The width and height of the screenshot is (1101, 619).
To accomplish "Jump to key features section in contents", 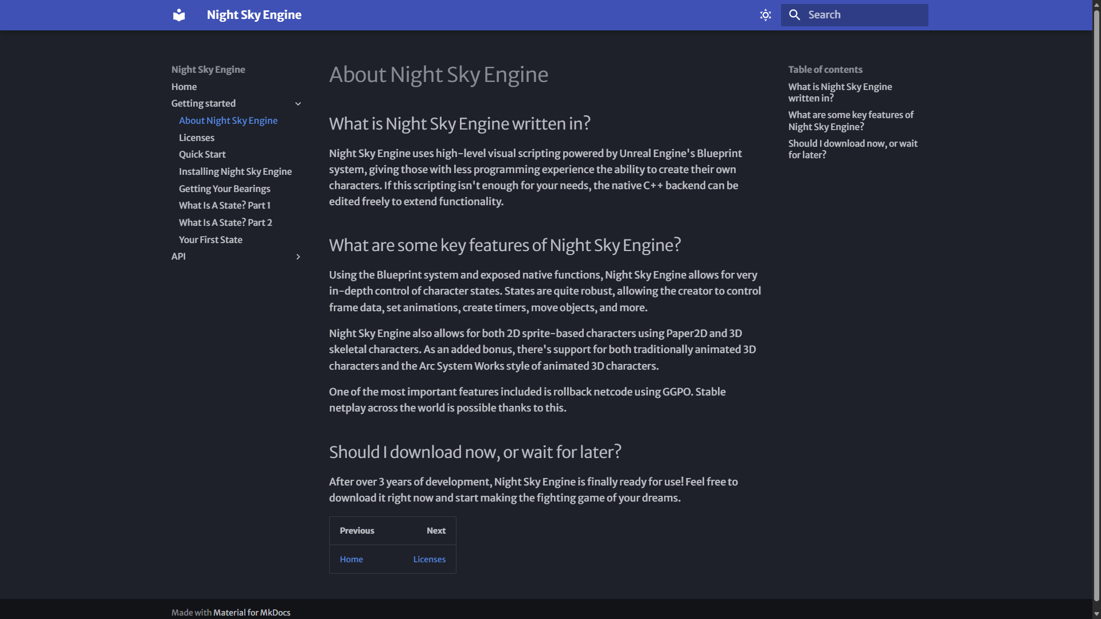I will coord(850,120).
